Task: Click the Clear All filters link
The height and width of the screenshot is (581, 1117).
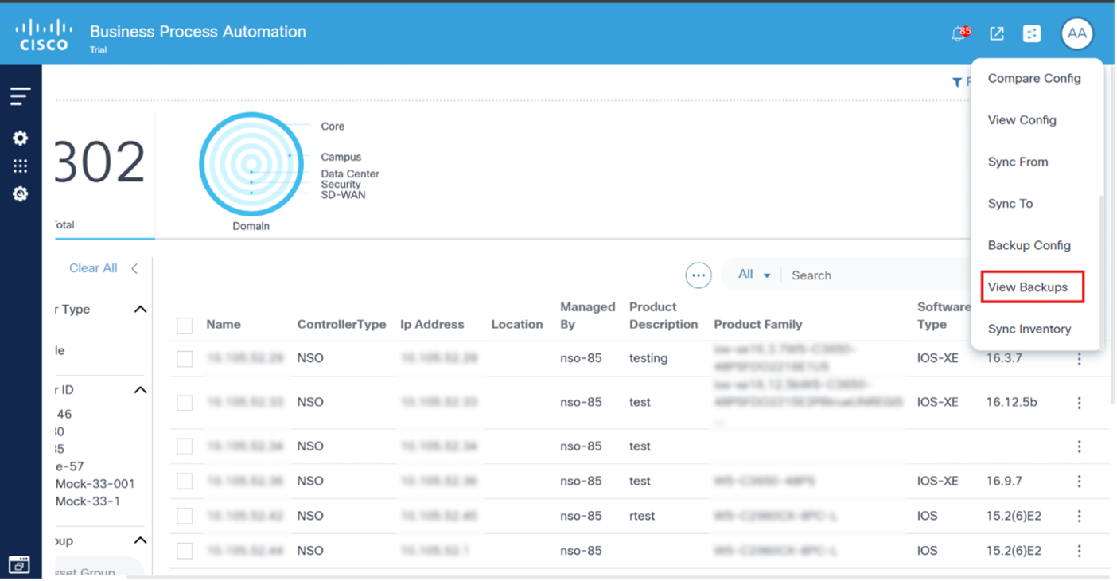Action: point(93,268)
